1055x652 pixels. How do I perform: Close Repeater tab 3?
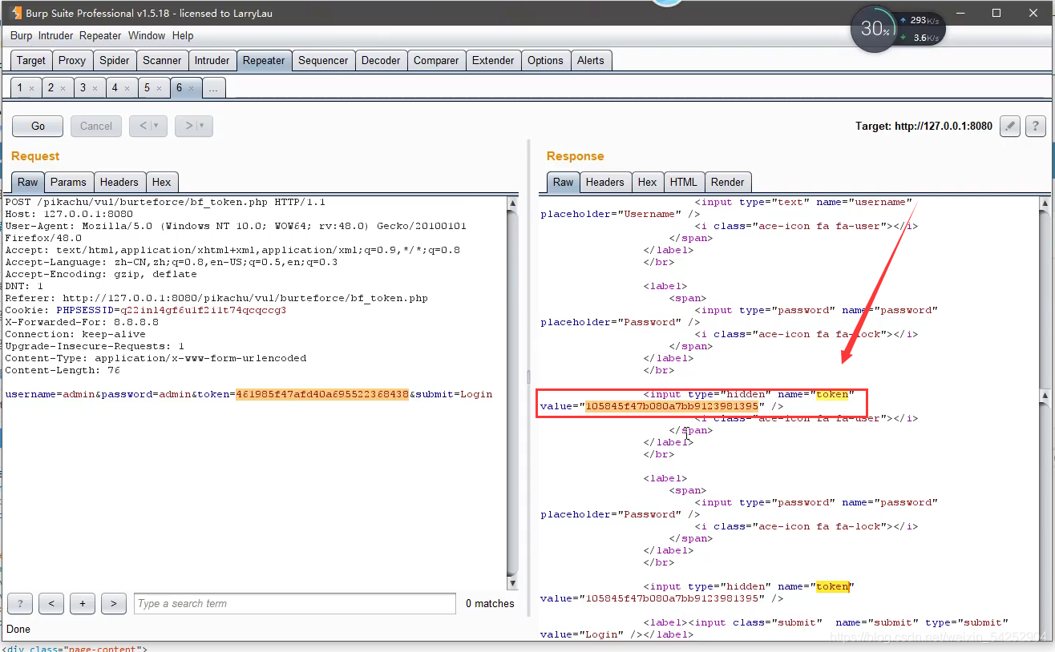(95, 88)
